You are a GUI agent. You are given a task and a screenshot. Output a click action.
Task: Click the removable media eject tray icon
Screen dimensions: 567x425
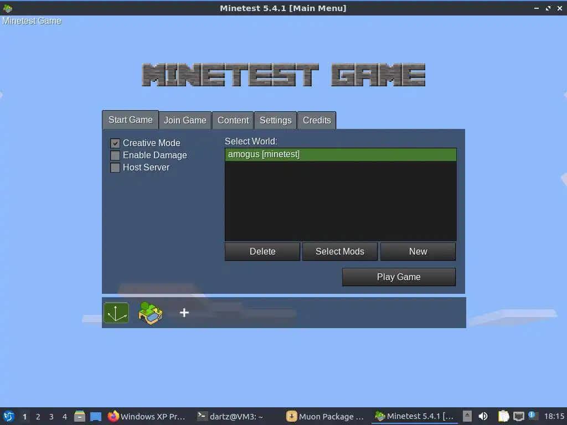(467, 416)
